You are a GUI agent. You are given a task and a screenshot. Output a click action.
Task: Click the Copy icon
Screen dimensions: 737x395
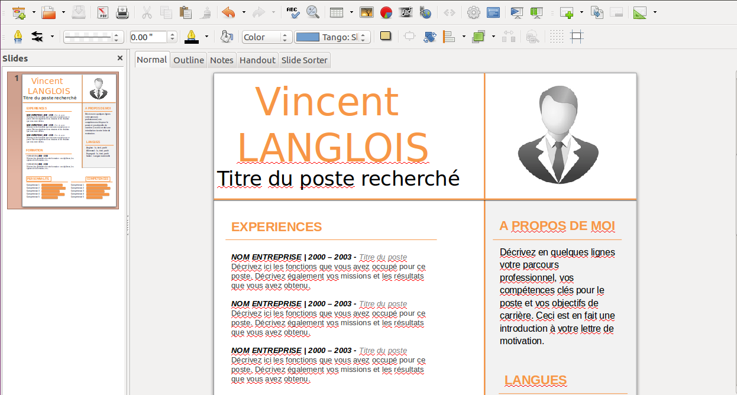tap(166, 12)
